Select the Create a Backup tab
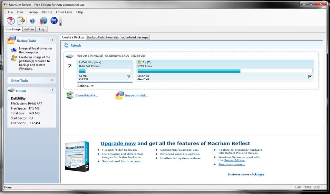Screen dimensions: 330x194 73,37
